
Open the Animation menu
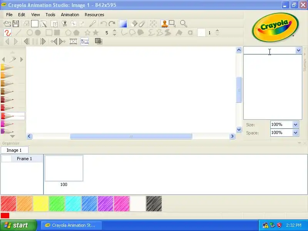pos(70,15)
